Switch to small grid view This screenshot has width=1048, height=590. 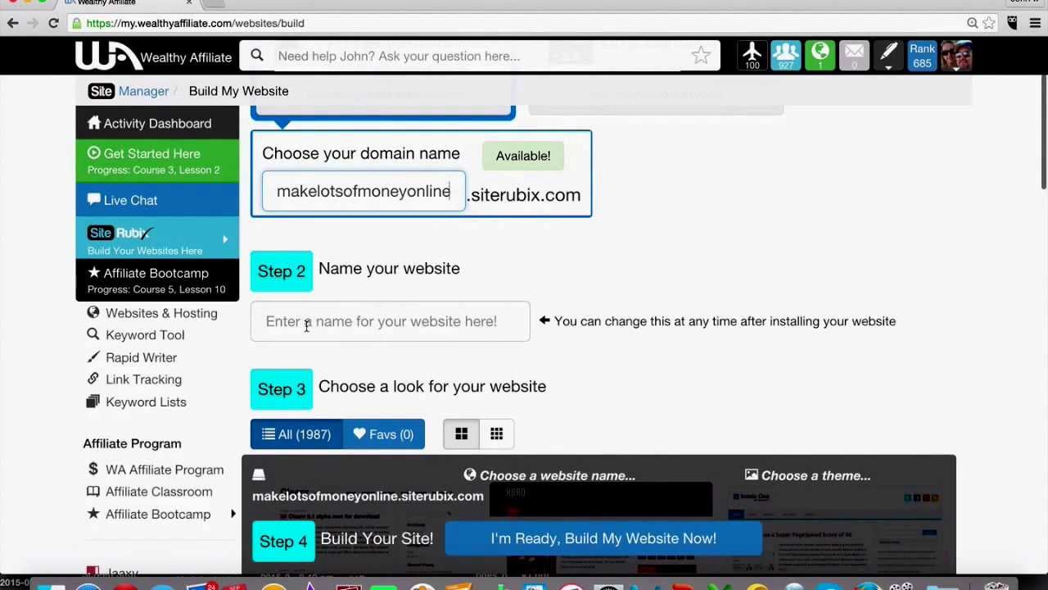pos(496,434)
